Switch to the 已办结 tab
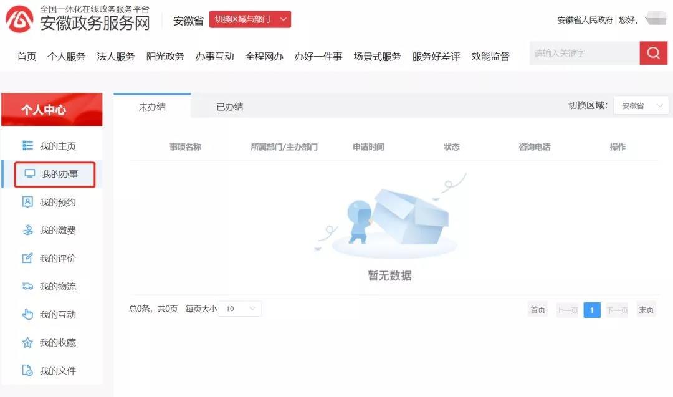The image size is (673, 397). (x=229, y=107)
